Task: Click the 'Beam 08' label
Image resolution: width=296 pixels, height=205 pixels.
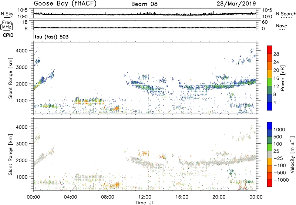Action: pos(144,4)
